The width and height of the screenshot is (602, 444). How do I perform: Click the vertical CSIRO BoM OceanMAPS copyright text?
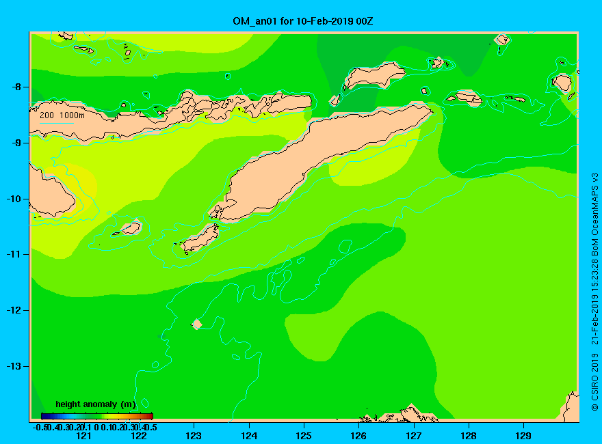pos(594,292)
